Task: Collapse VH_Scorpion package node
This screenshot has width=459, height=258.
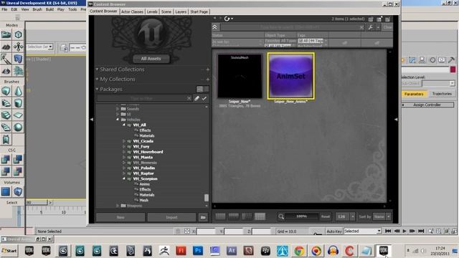Action: [124, 178]
